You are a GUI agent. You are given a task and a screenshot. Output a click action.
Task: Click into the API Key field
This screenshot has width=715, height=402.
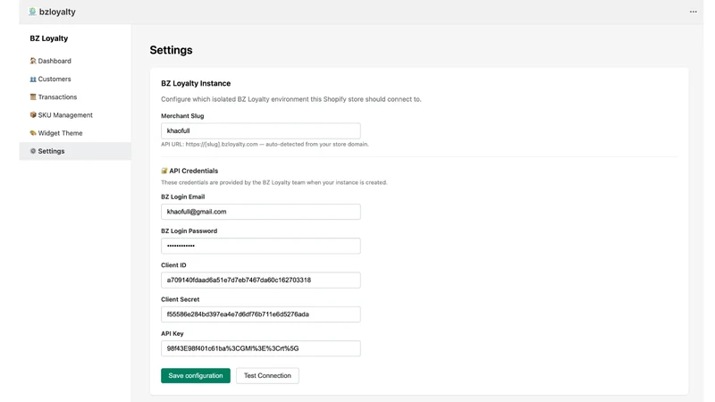261,348
